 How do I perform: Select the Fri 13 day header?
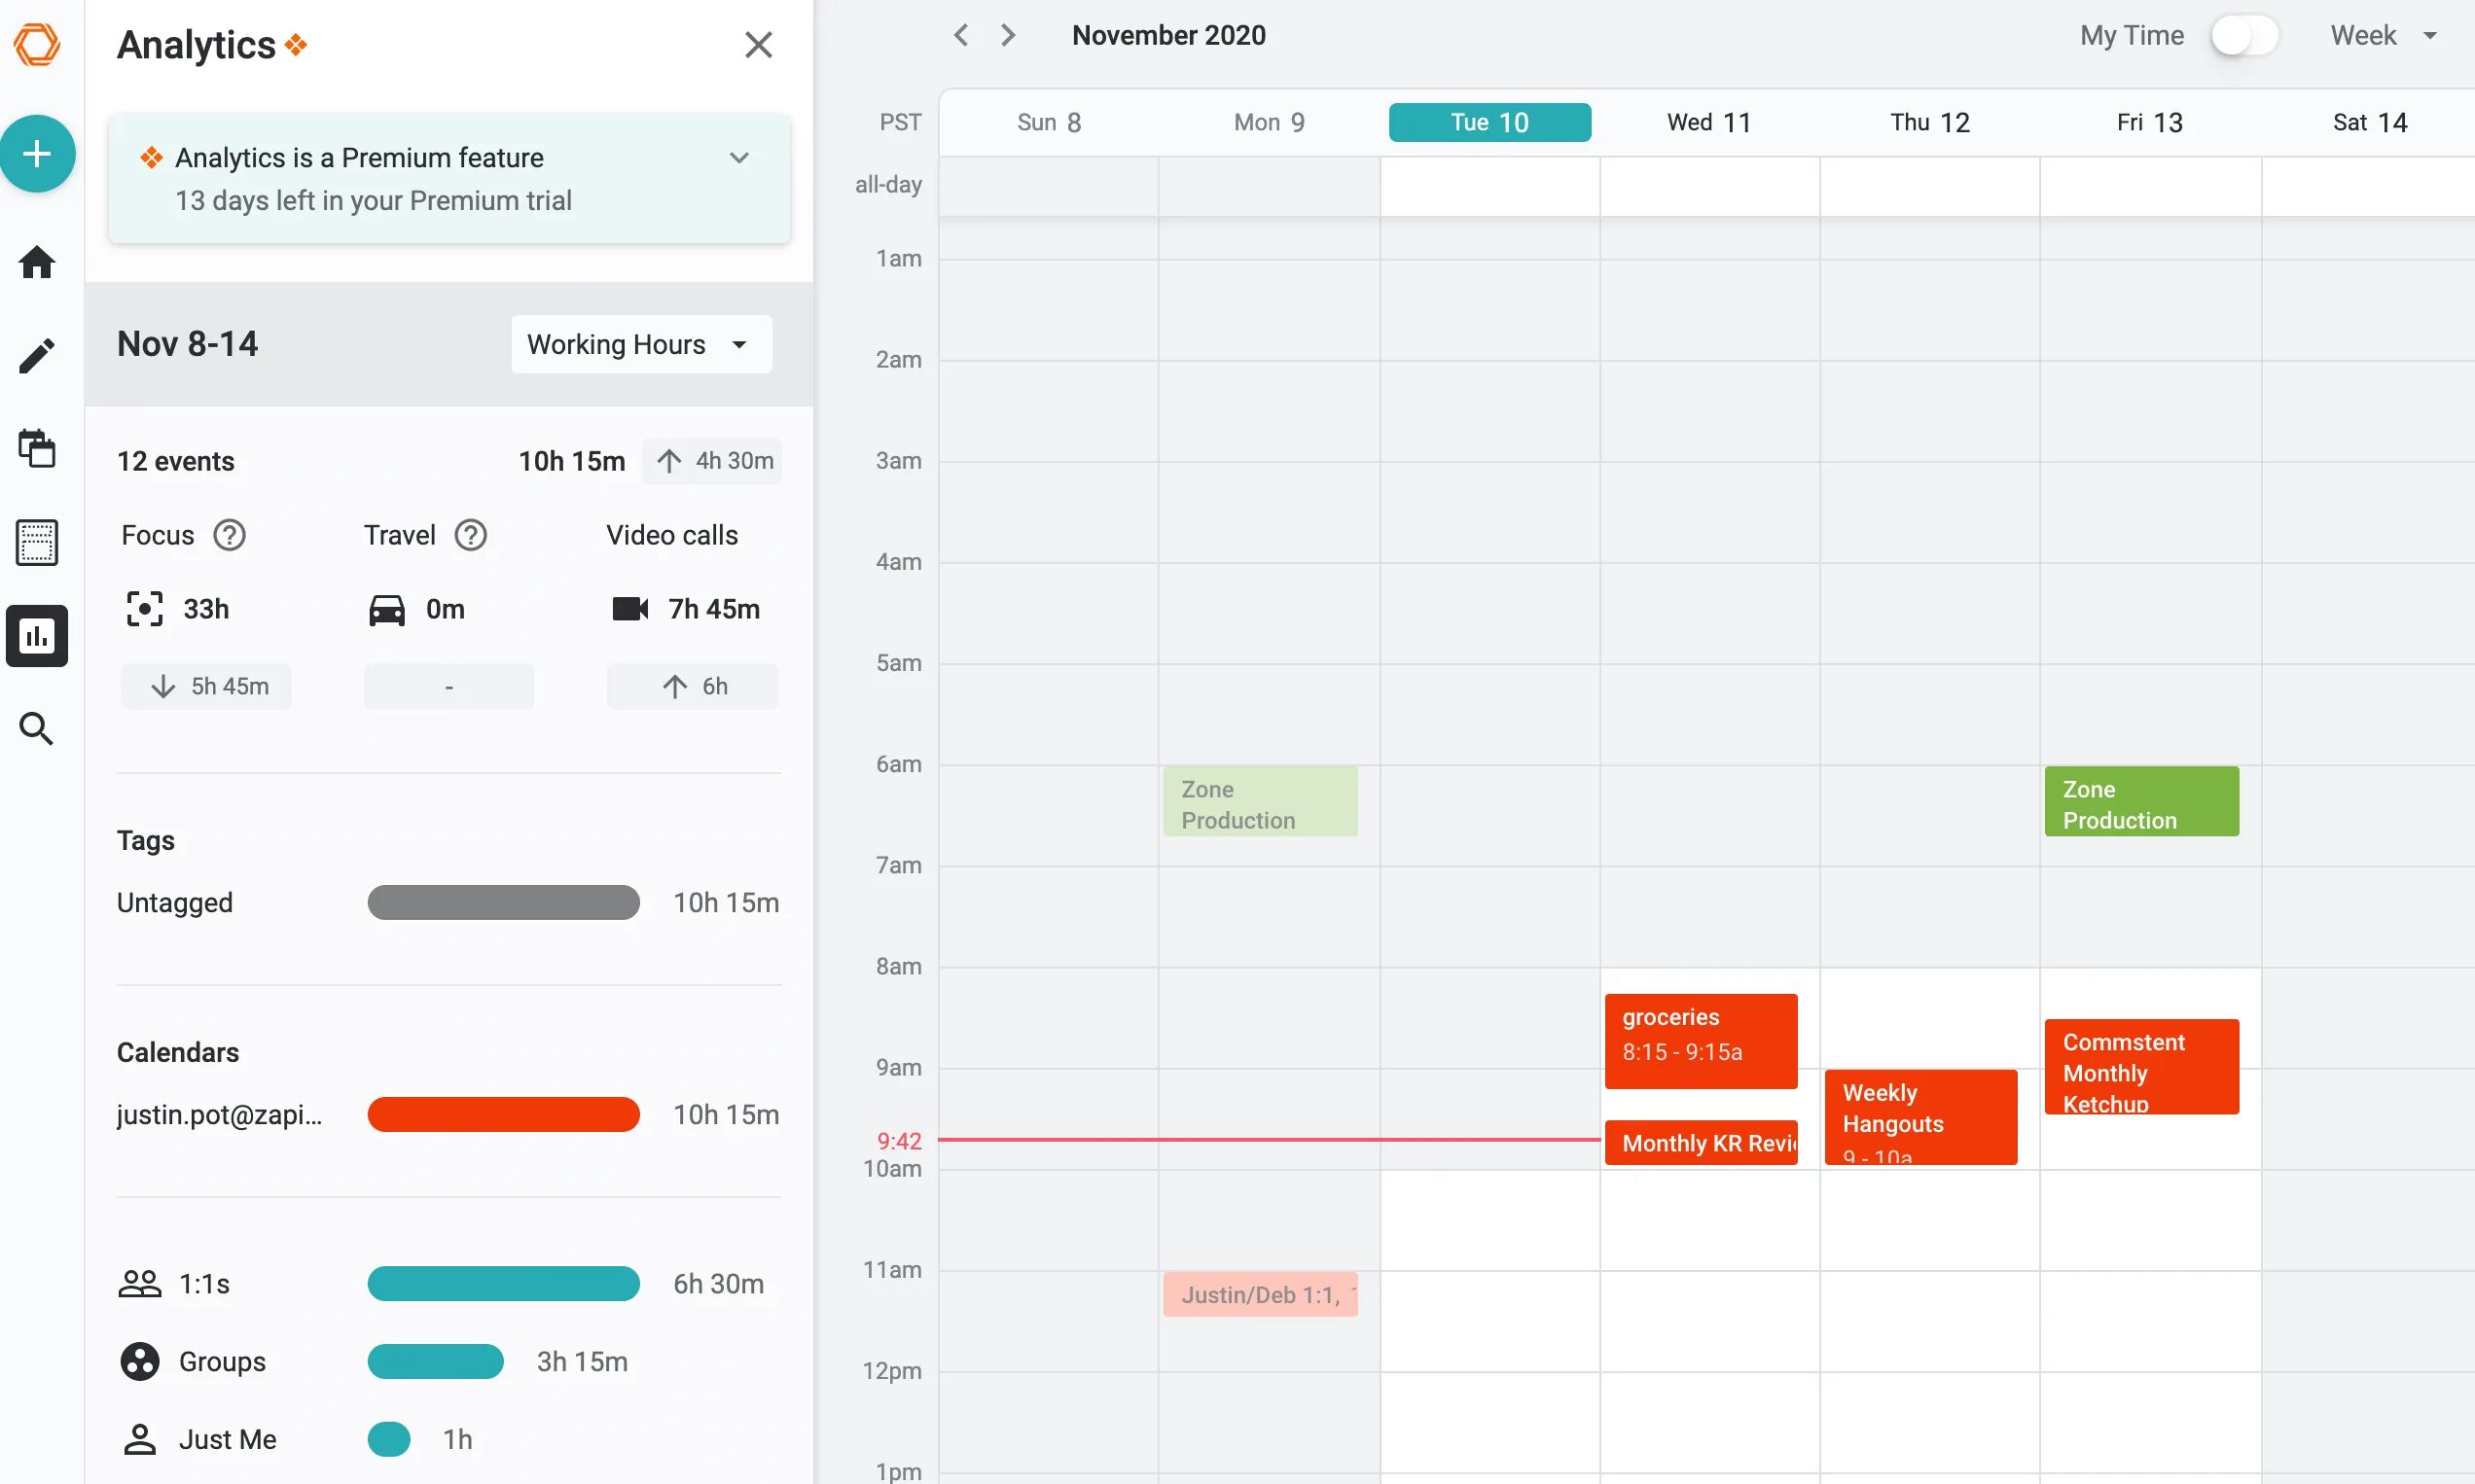[x=2149, y=123]
